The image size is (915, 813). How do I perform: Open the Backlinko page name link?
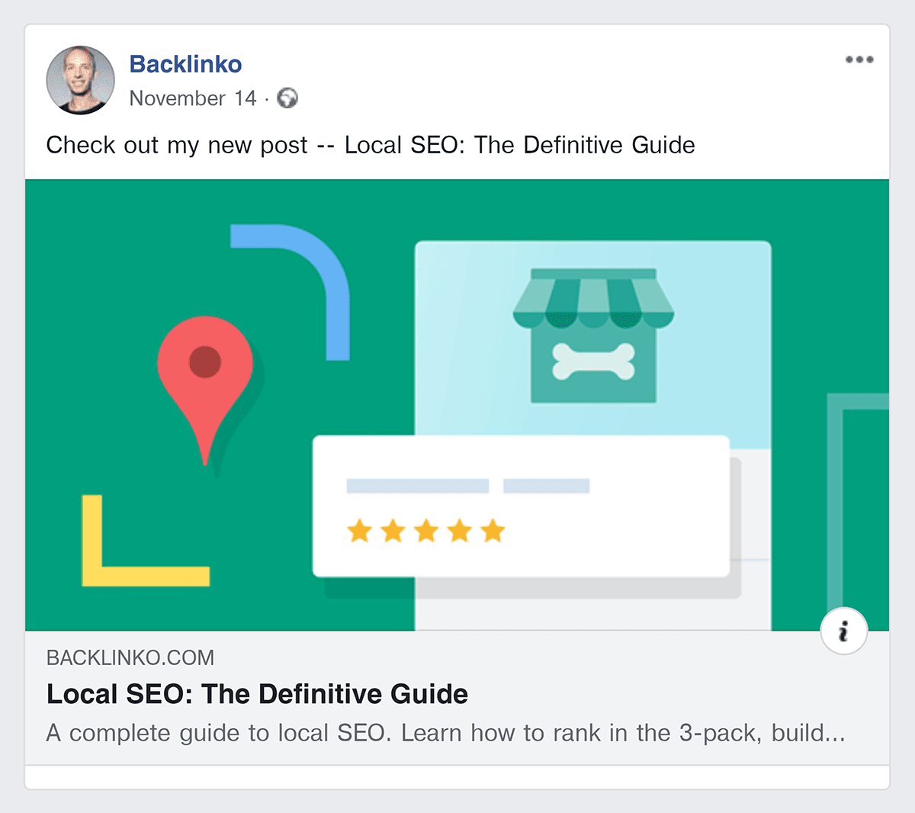tap(185, 64)
